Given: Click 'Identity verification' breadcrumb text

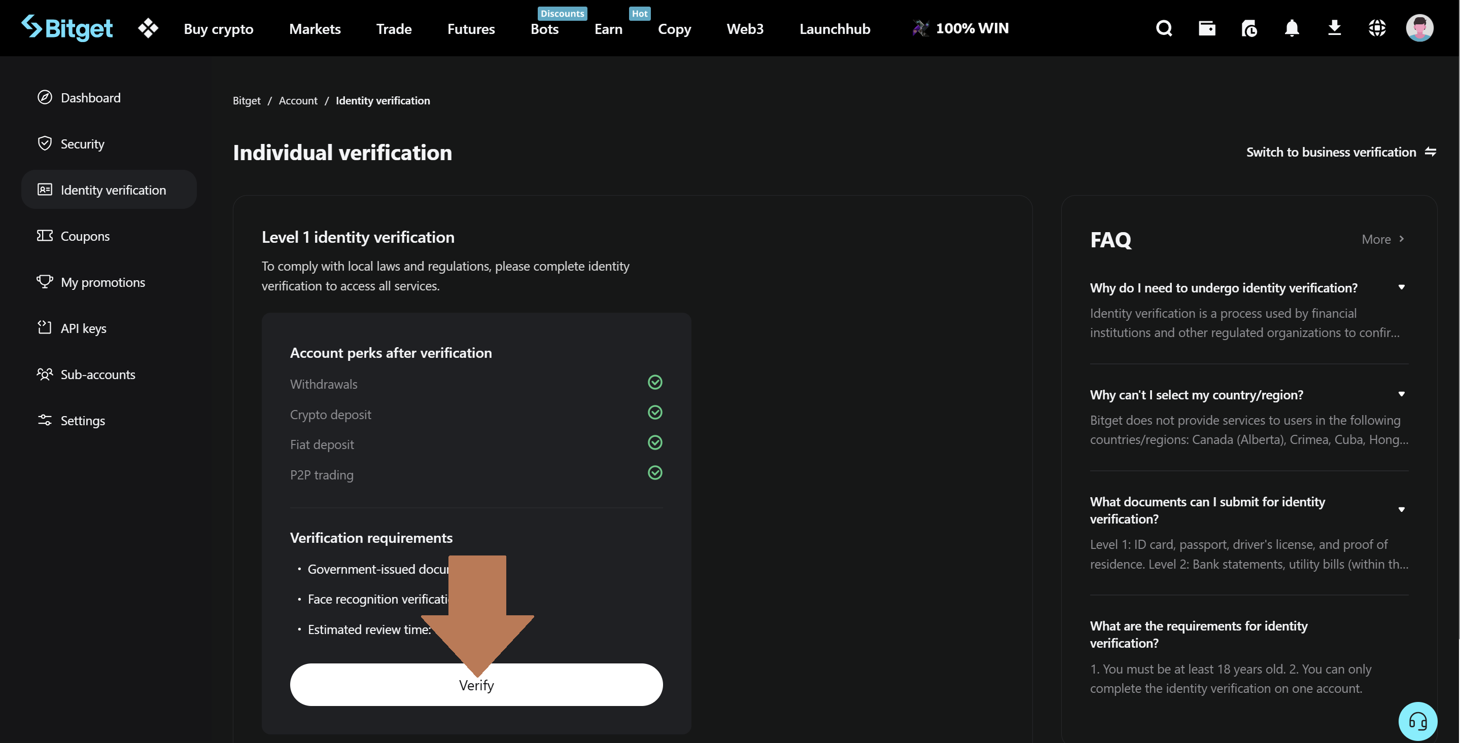Looking at the screenshot, I should pos(383,100).
